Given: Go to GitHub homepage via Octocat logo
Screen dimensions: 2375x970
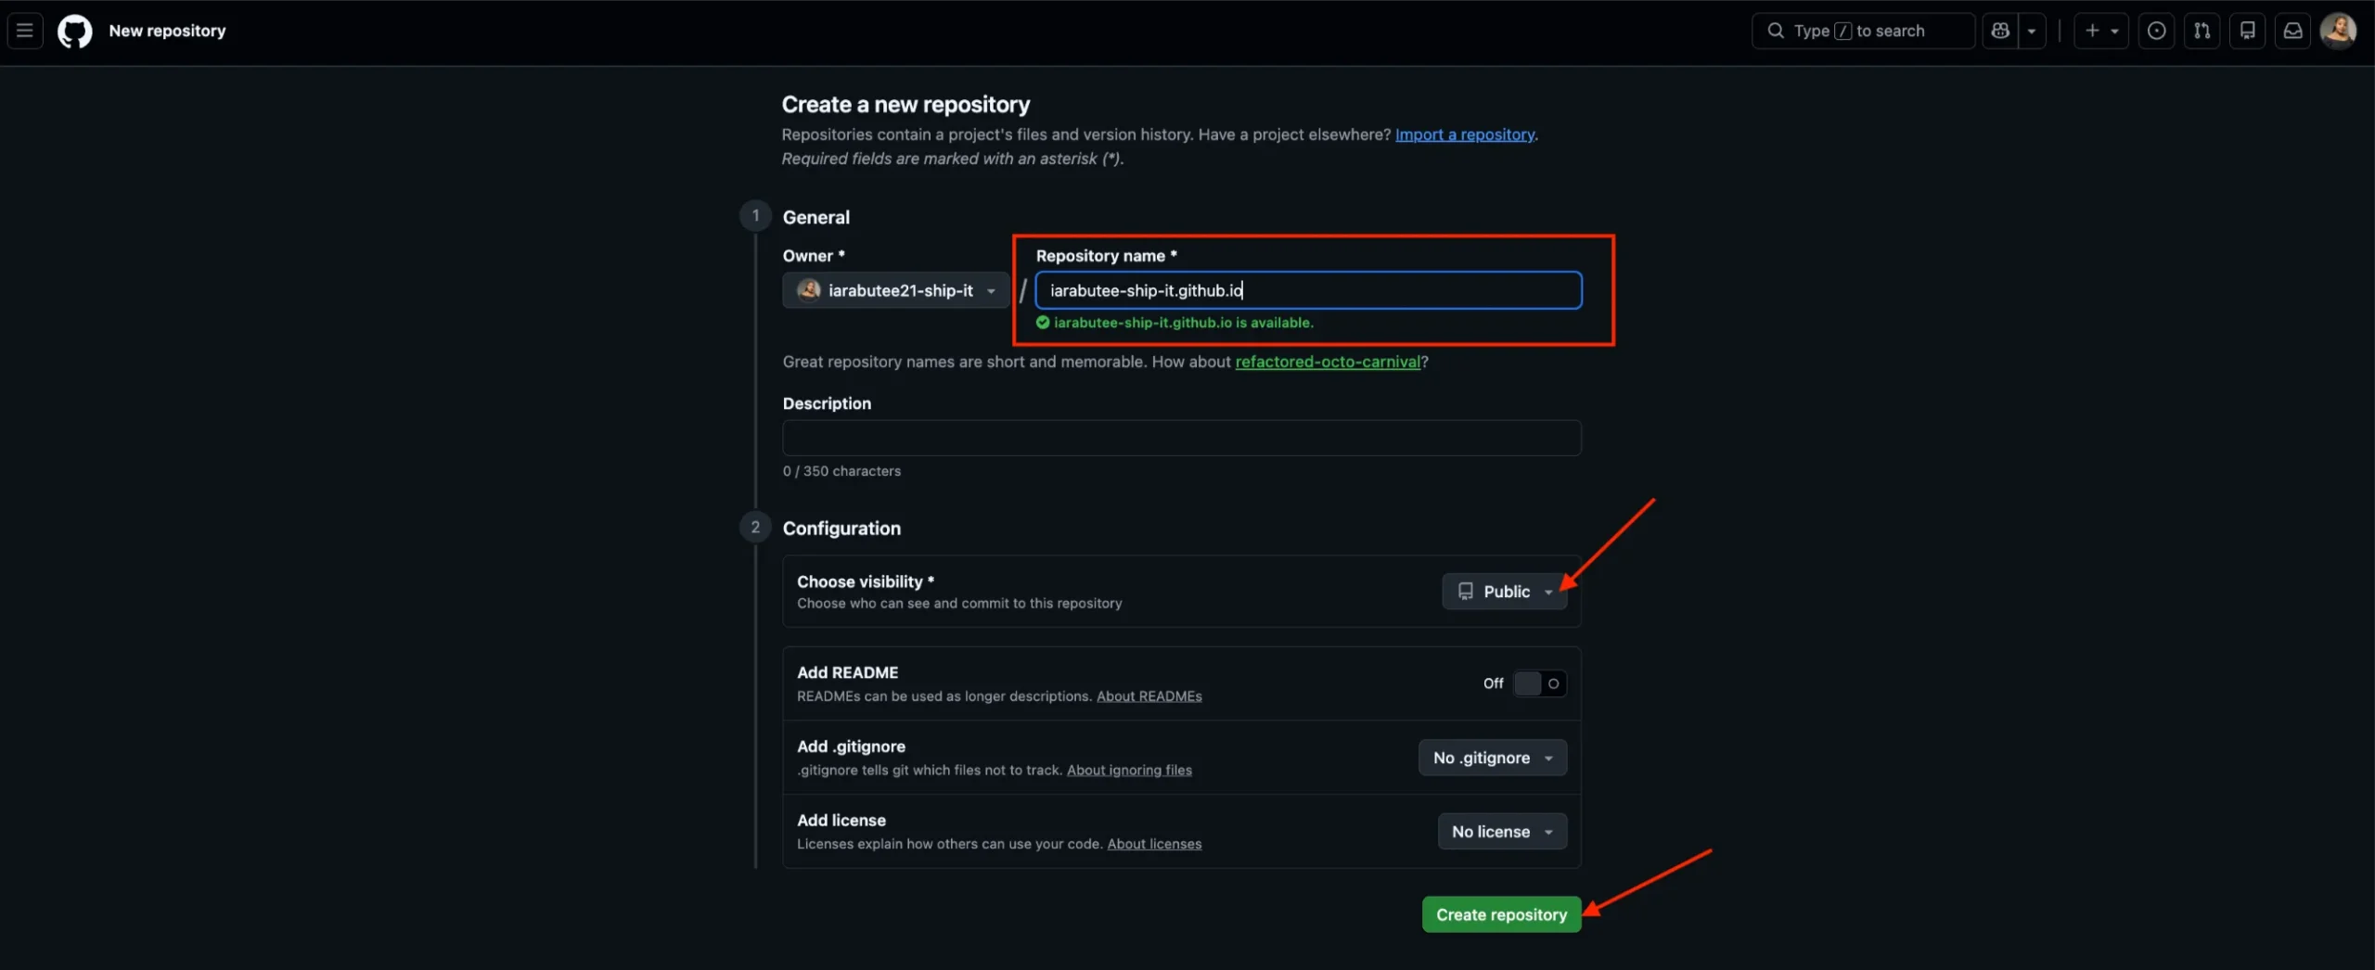Looking at the screenshot, I should pyautogui.click(x=74, y=31).
